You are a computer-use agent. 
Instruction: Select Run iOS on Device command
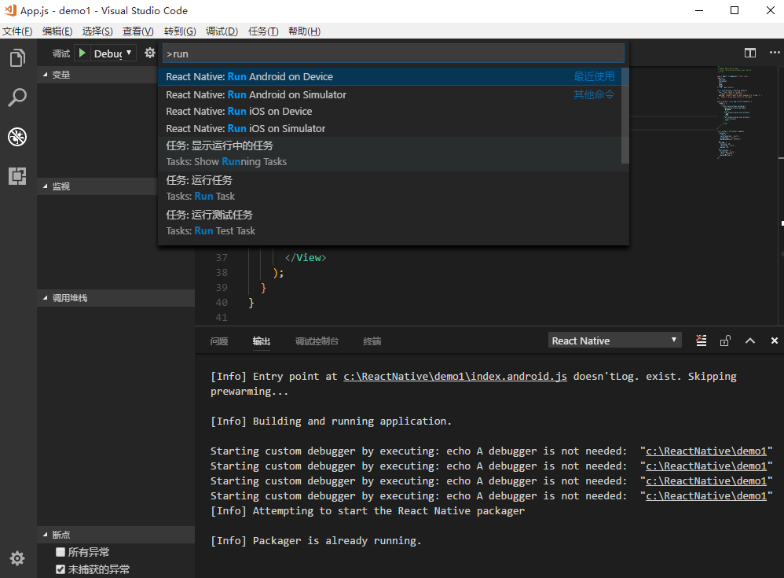click(390, 111)
